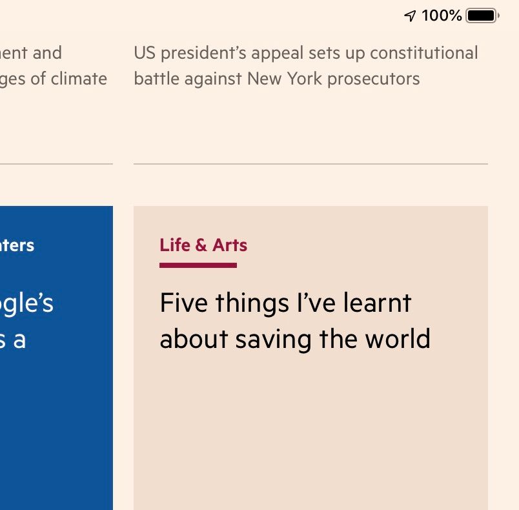Click the "ent and" truncated summary line
Image resolution: width=519 pixels, height=510 pixels.
31,53
